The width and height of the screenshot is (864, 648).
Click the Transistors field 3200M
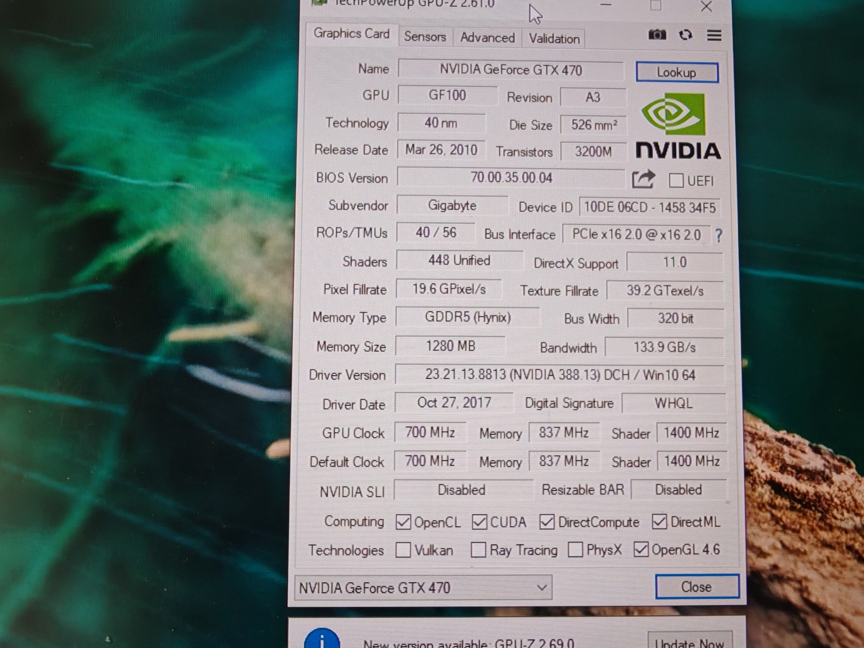[593, 151]
